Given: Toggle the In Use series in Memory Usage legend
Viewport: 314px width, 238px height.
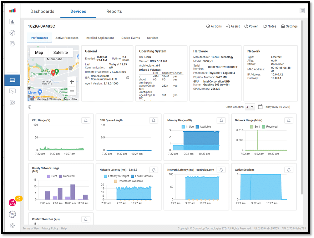Looking at the screenshot, I should [188, 127].
